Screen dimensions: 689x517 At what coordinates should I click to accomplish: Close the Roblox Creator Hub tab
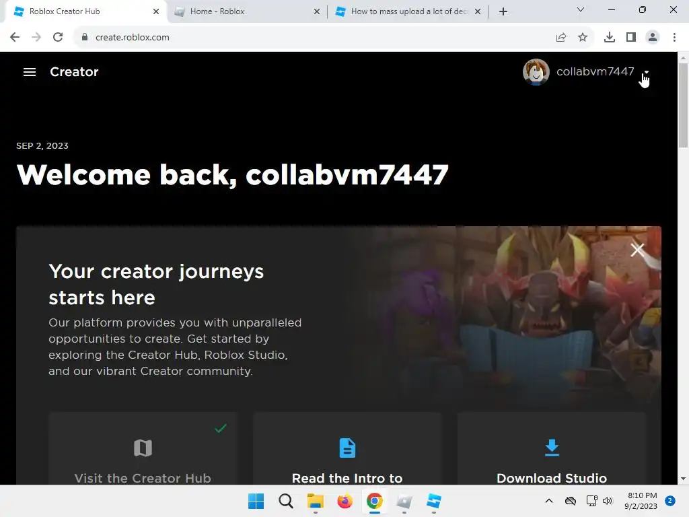pyautogui.click(x=156, y=11)
